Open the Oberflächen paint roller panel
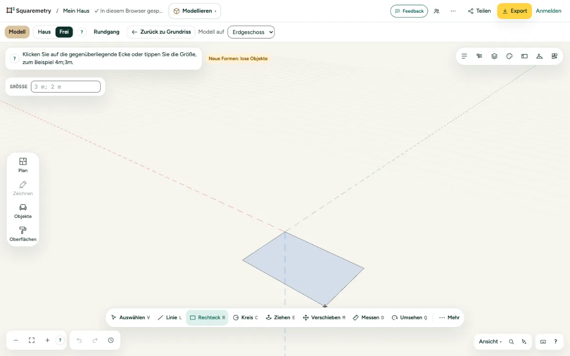The image size is (570, 356). (23, 234)
